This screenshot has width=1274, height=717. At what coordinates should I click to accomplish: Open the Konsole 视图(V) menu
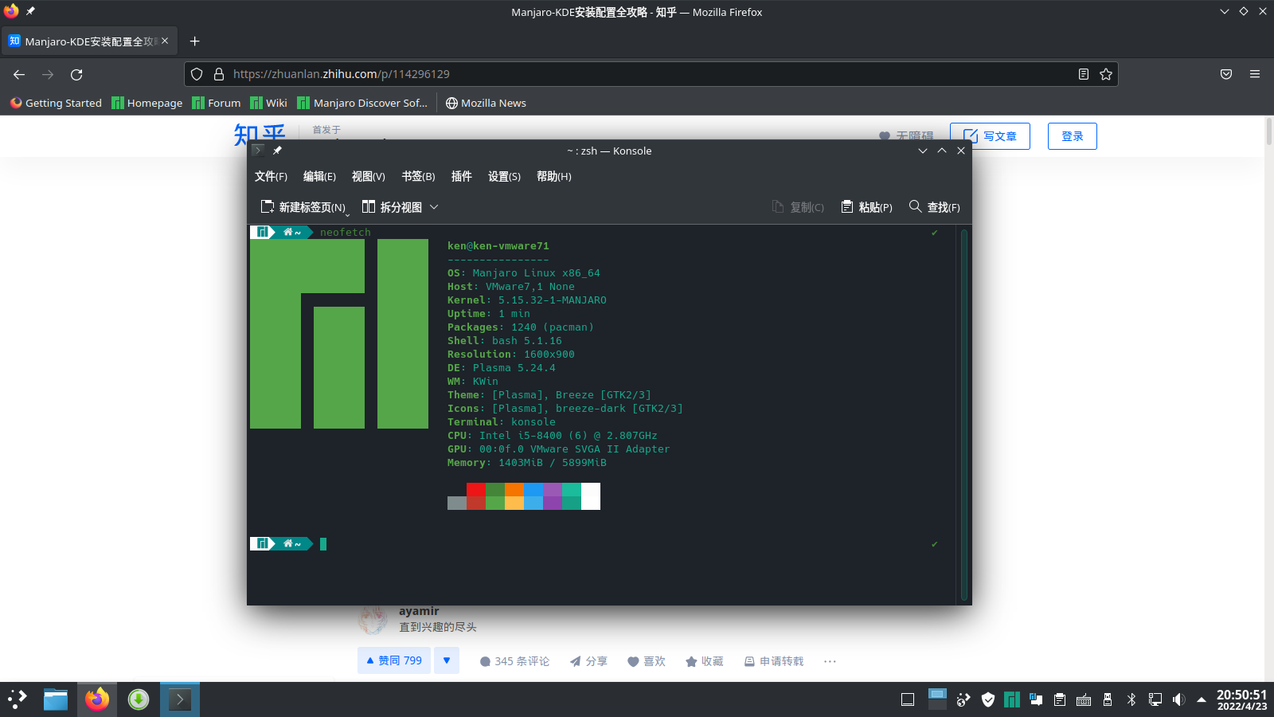(368, 176)
